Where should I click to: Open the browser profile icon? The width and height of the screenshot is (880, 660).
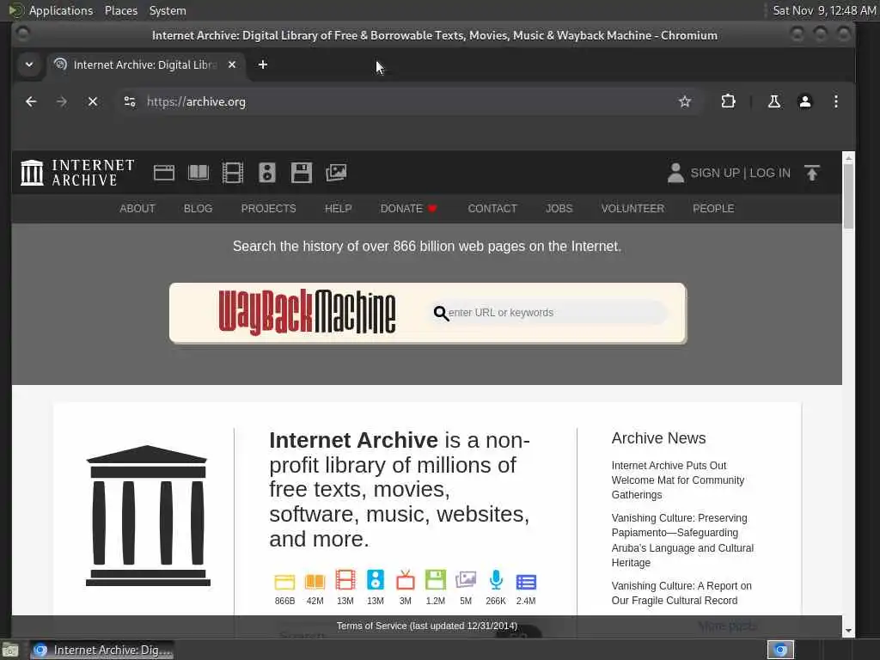point(804,101)
